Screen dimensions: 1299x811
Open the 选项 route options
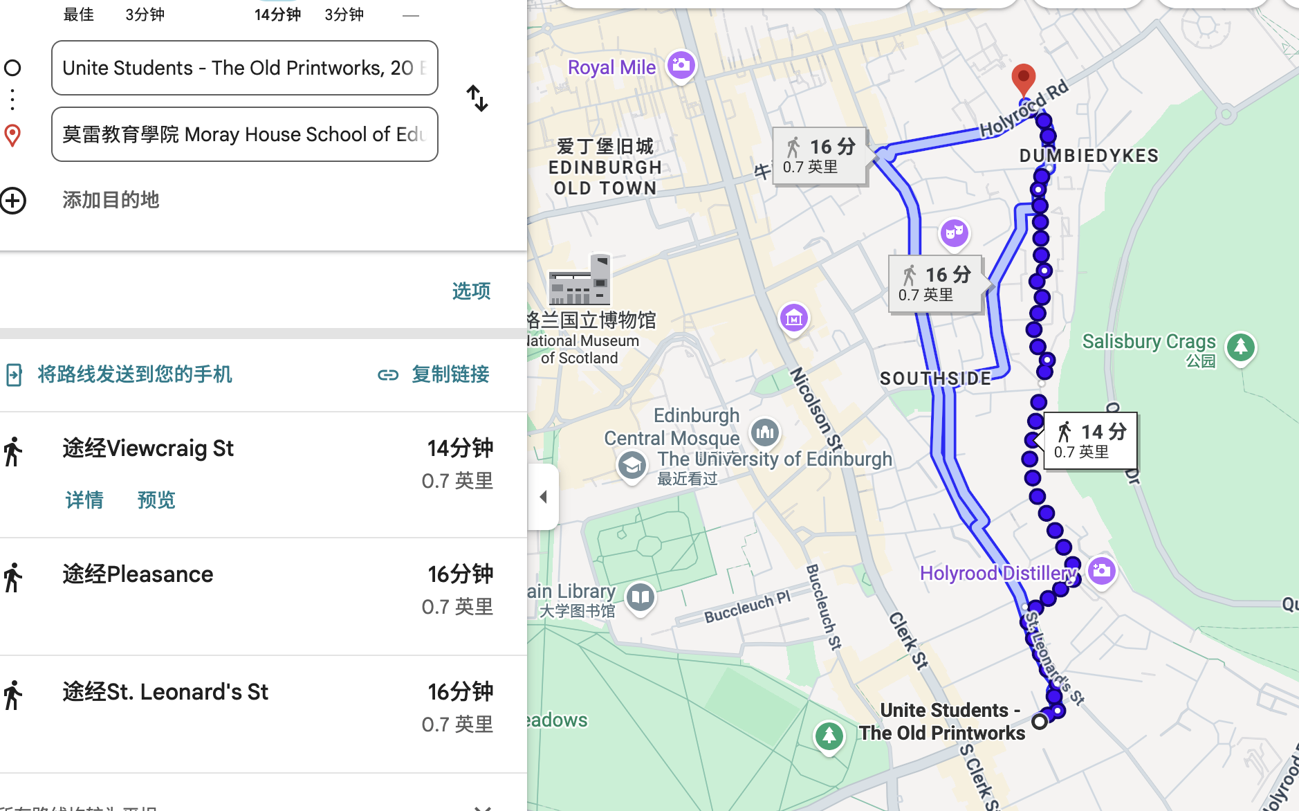[471, 291]
